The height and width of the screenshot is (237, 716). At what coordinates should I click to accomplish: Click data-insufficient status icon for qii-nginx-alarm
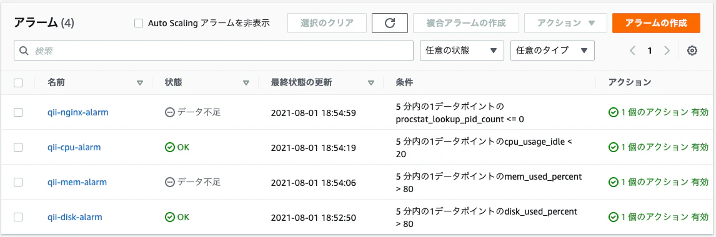coord(169,112)
